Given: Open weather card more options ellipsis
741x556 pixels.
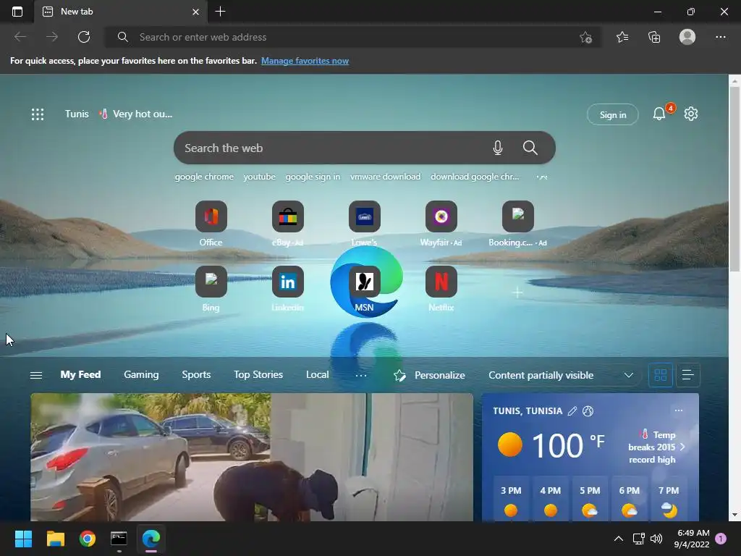Looking at the screenshot, I should coord(679,410).
